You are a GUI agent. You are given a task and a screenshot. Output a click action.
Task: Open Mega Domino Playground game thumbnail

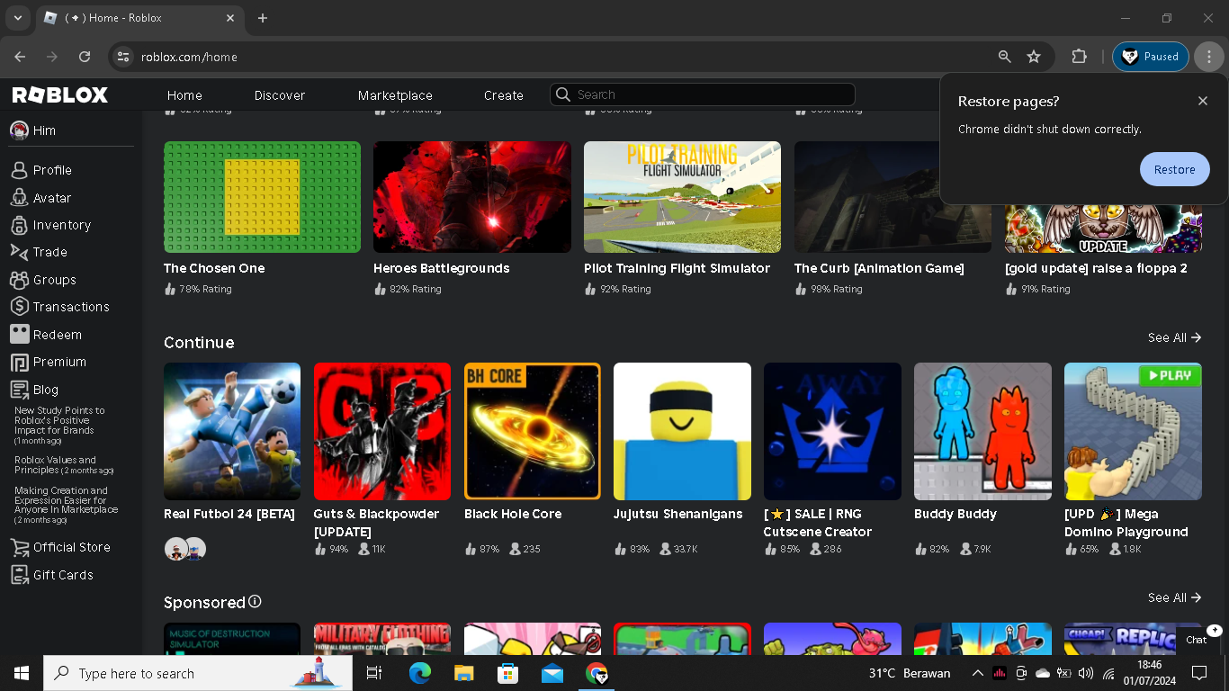click(1133, 431)
